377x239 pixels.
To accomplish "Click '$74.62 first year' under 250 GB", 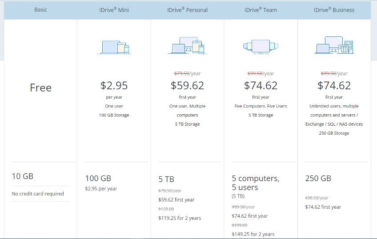I will click(x=323, y=207).
